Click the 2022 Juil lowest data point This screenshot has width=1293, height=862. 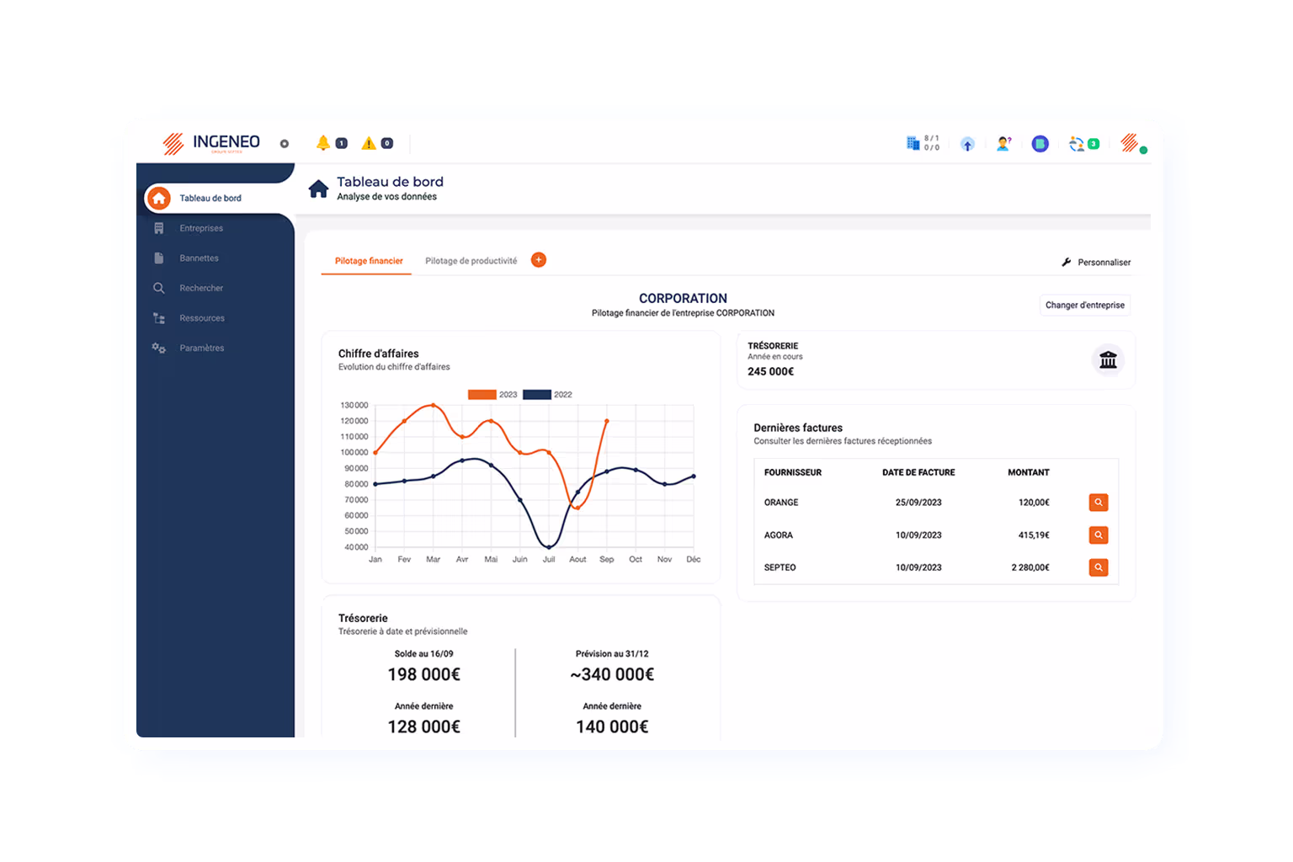tap(549, 547)
